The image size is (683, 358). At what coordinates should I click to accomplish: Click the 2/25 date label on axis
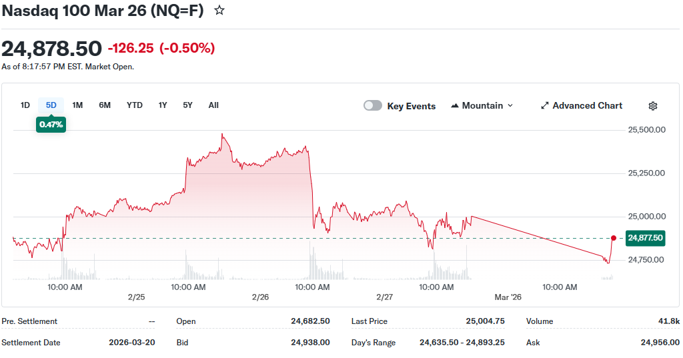coord(136,297)
